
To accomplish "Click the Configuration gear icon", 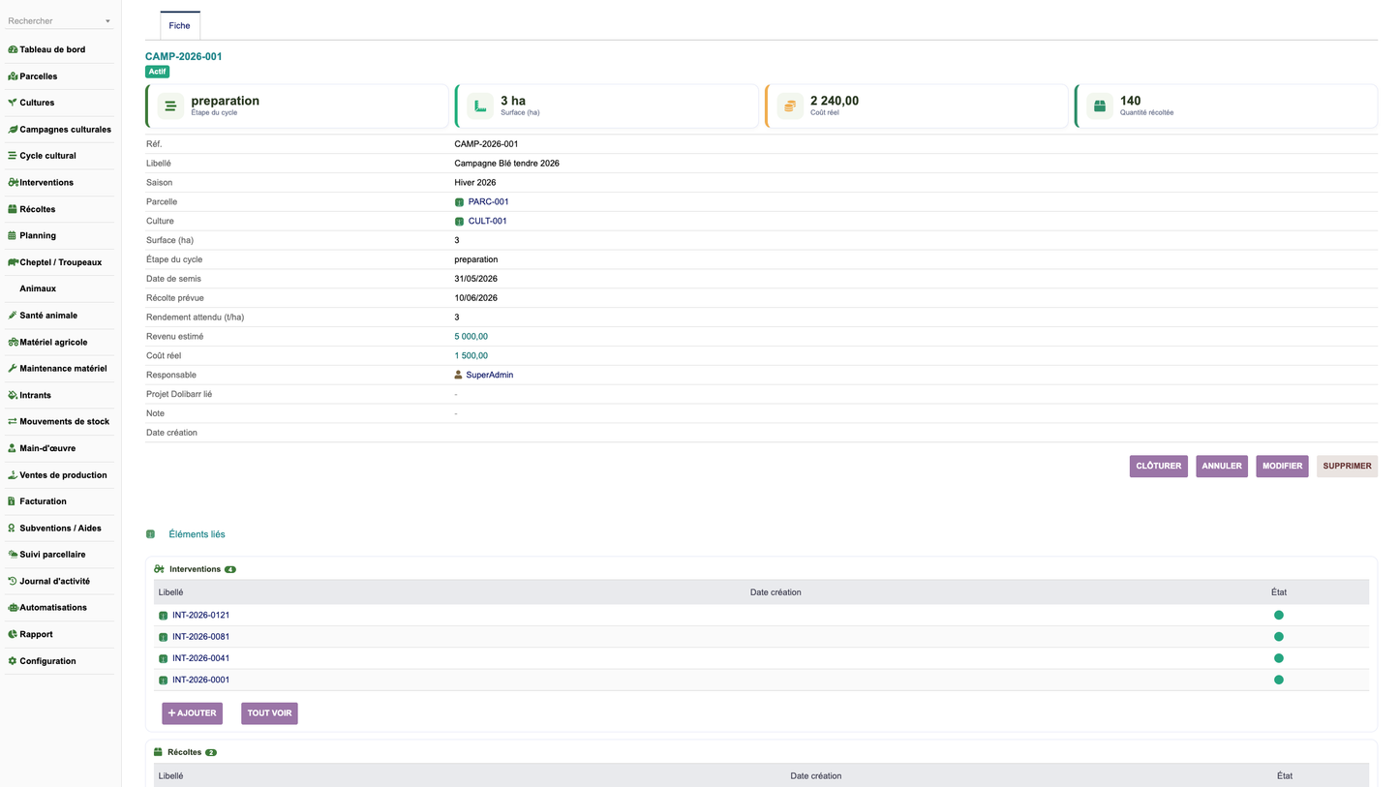I will 13,661.
